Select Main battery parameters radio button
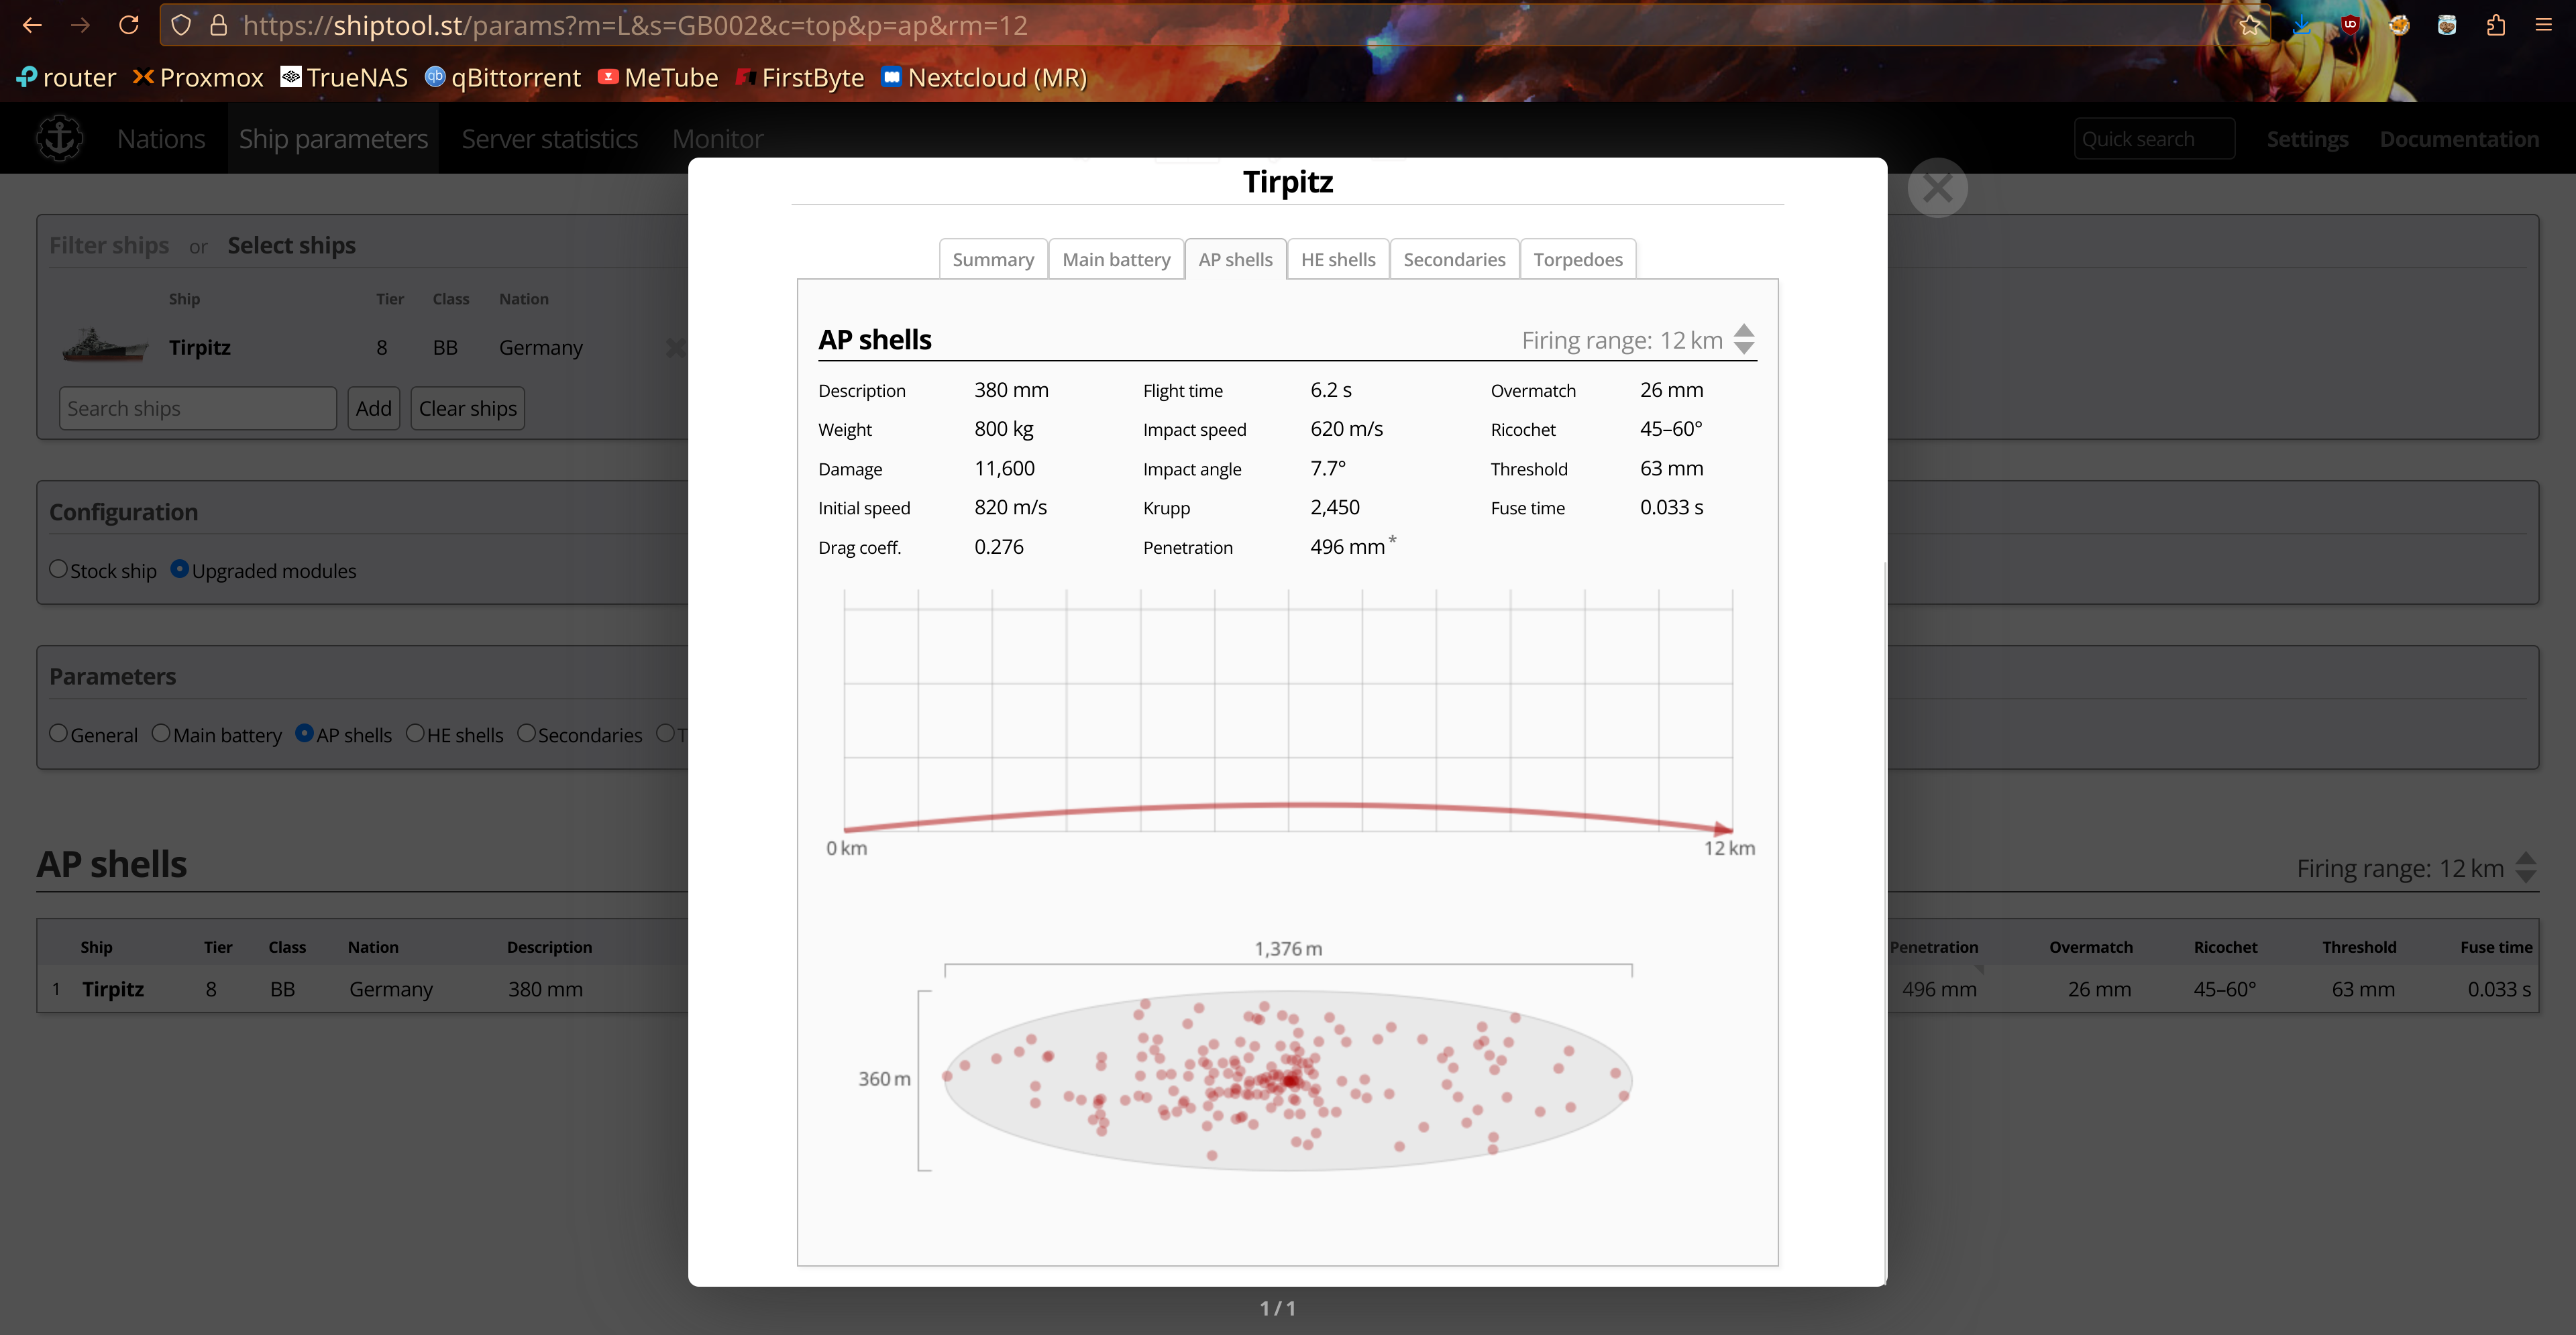 [x=161, y=734]
